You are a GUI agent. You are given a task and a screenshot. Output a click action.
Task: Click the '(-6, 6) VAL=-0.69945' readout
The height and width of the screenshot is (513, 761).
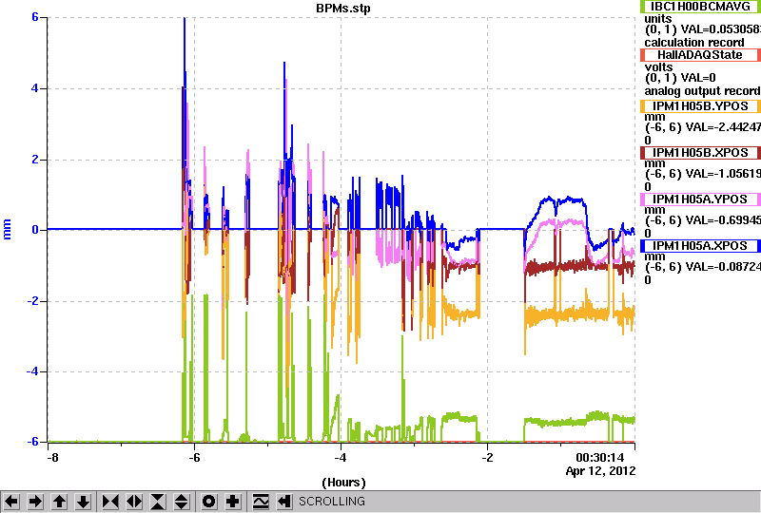coord(703,220)
